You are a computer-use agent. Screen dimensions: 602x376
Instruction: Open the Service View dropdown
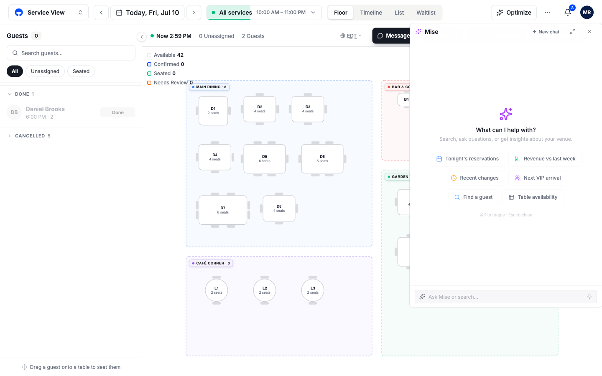(x=48, y=13)
